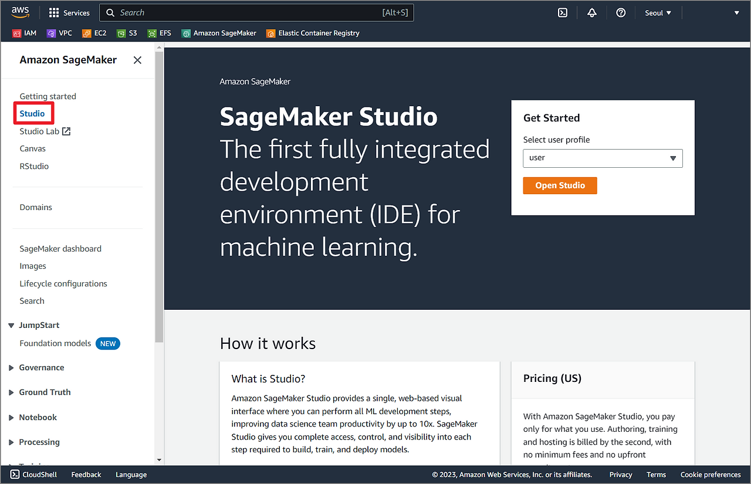The width and height of the screenshot is (751, 484).
Task: Open the Elastic Container Registry shortcut
Action: 313,33
